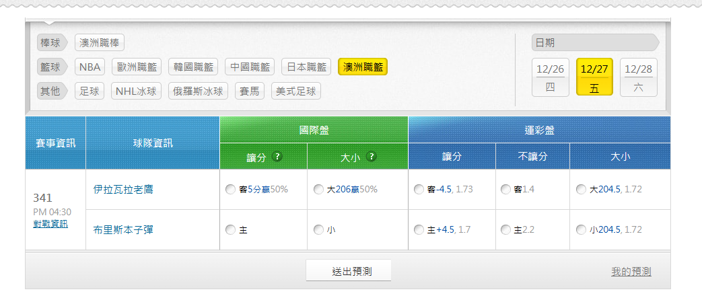The width and height of the screenshot is (702, 300).
Task: Select 客1.4 radio in 不讓分
Action: pyautogui.click(x=505, y=190)
